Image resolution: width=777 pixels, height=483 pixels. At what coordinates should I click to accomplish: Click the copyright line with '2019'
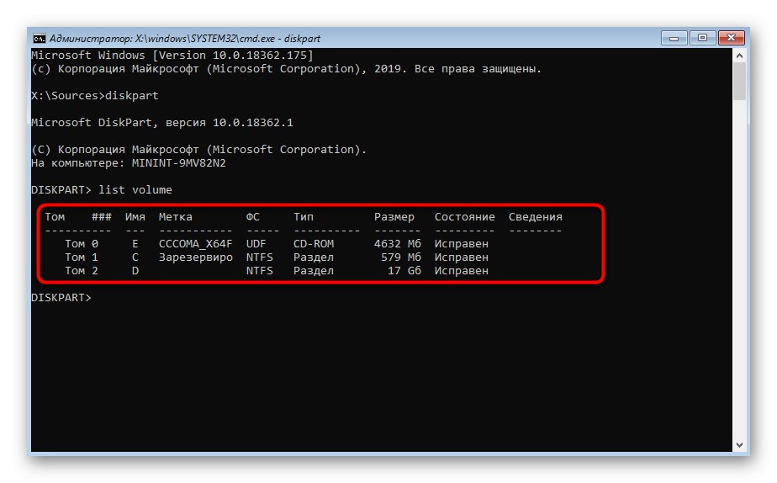point(287,69)
